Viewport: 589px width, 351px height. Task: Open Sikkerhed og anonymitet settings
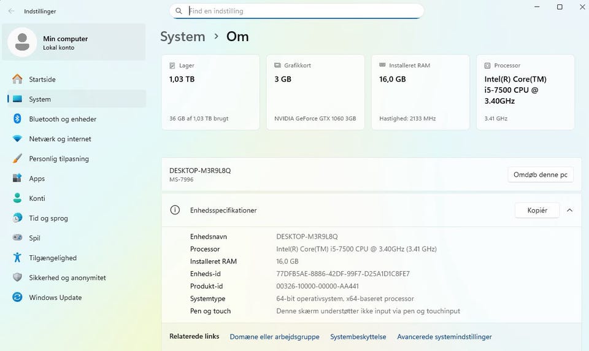coord(67,277)
